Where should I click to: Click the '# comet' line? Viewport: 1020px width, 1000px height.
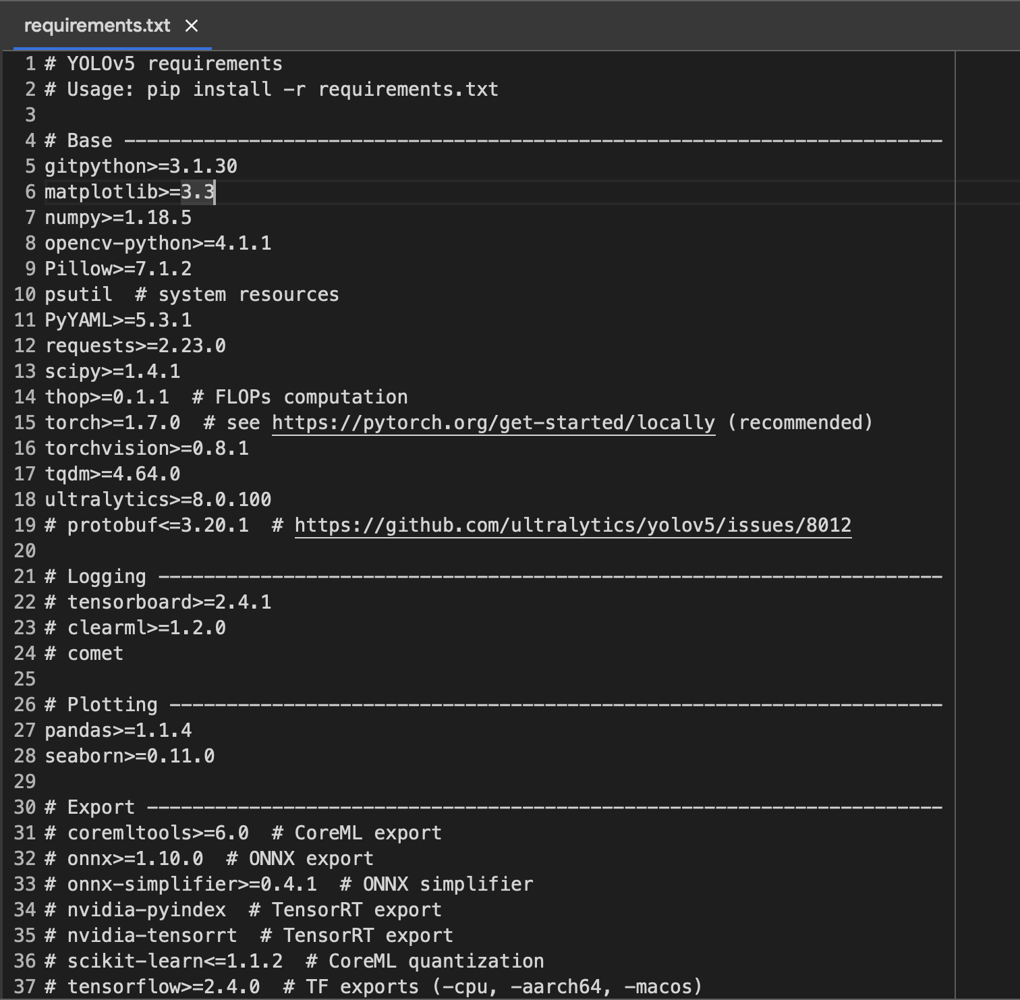click(x=84, y=653)
